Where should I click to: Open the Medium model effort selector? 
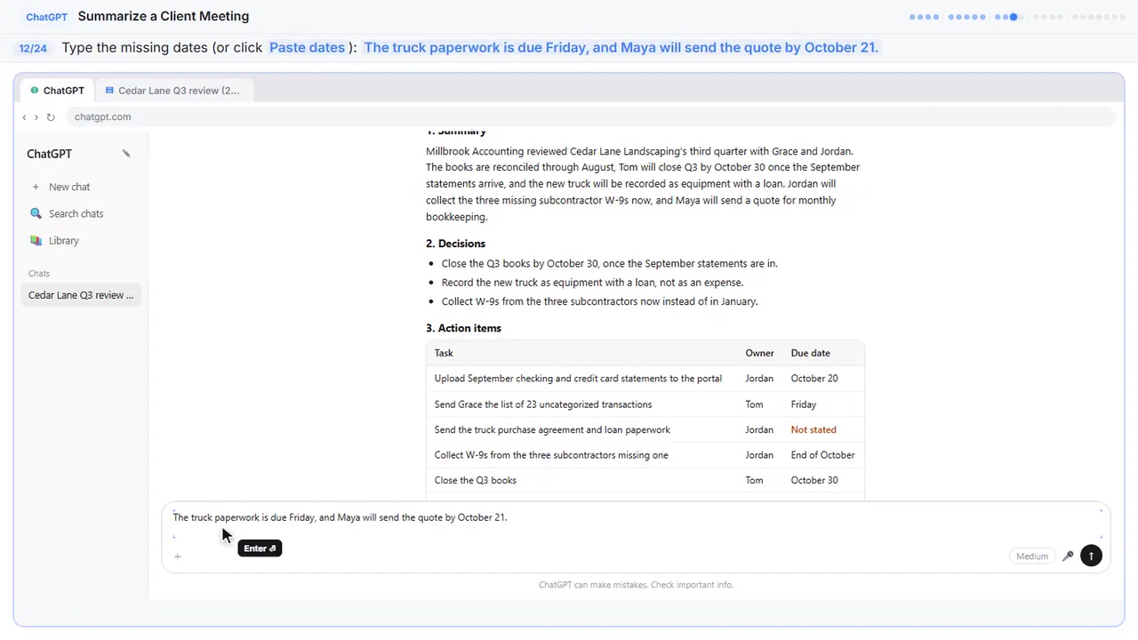click(1032, 556)
